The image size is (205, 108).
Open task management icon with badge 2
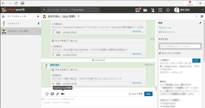(x=138, y=10)
